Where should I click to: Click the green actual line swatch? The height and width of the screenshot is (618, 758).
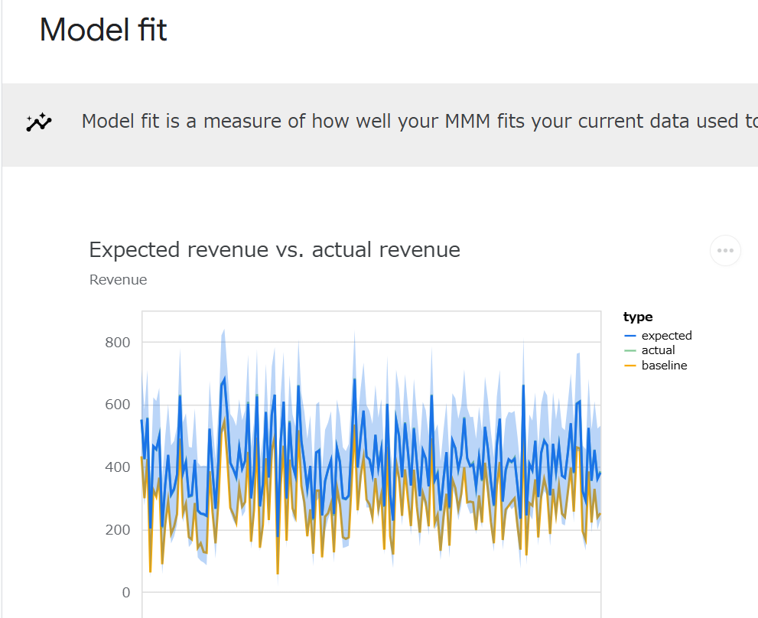[x=631, y=350]
